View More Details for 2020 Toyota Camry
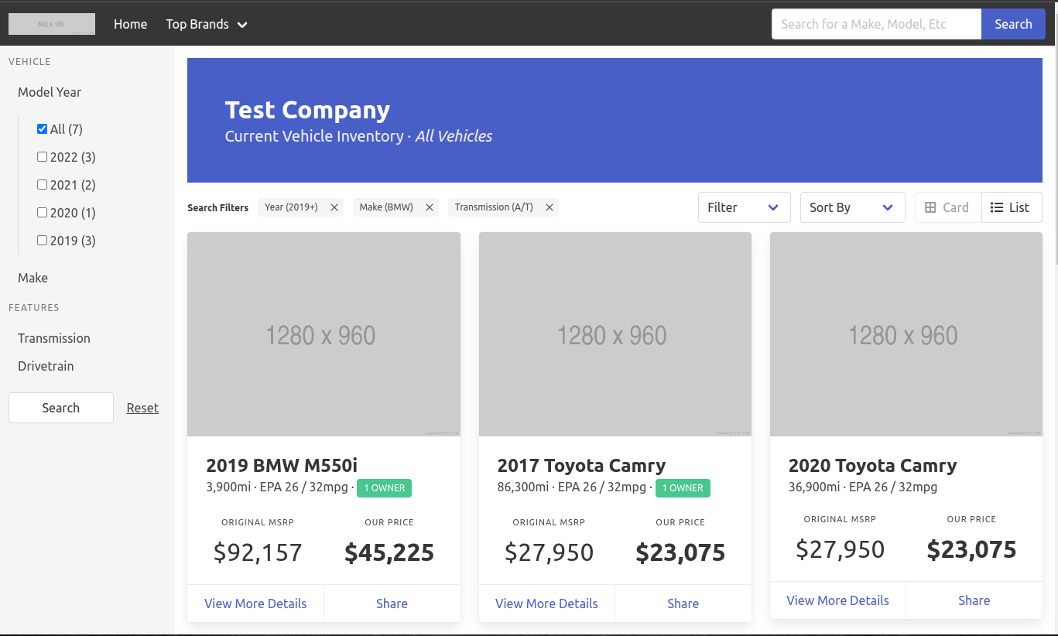Screen dimensions: 1058x636 click(x=837, y=600)
